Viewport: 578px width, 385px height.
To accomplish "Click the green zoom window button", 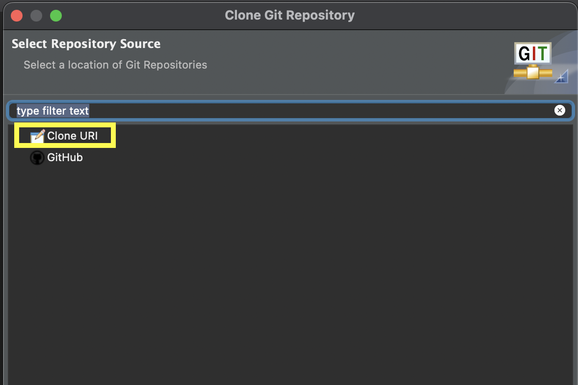I will [x=56, y=16].
